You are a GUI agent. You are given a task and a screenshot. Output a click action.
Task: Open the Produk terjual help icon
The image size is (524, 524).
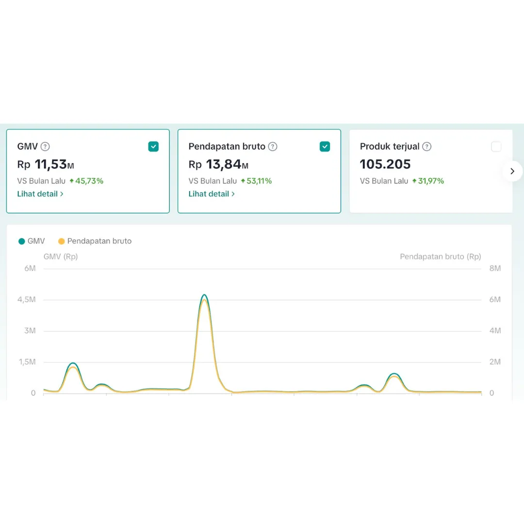click(x=427, y=147)
